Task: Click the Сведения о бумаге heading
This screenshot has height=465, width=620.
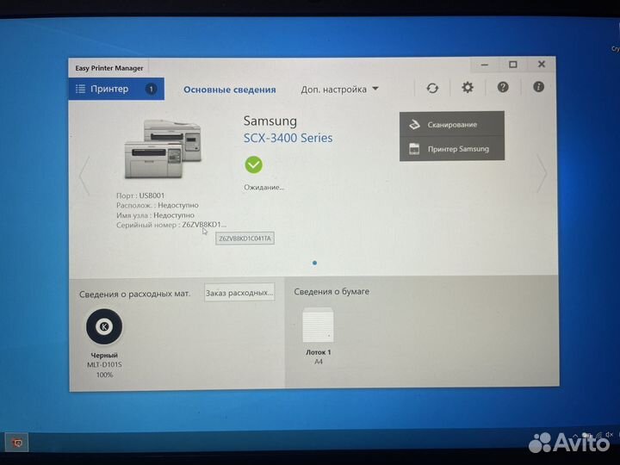Action: (x=332, y=291)
